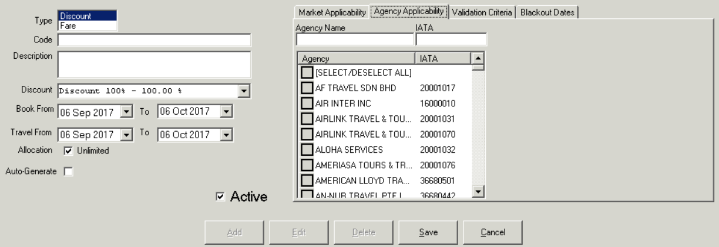Check the AIRLINK TRAVEL box with IATA 20001070
Image resolution: width=719 pixels, height=247 pixels.
(x=307, y=134)
